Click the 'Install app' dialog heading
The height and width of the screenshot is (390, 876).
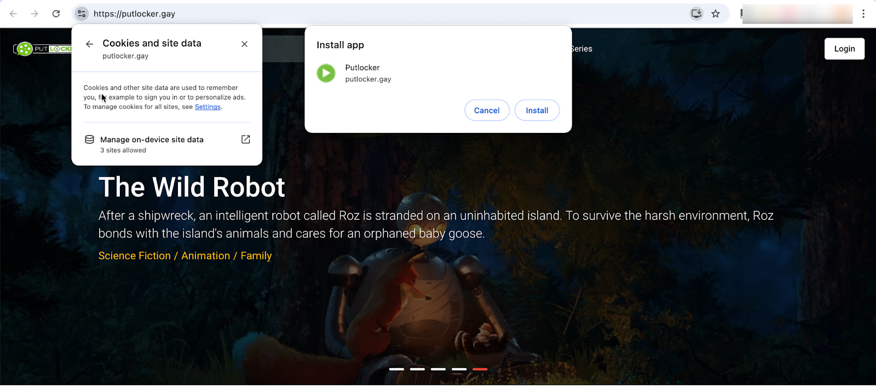click(x=340, y=45)
